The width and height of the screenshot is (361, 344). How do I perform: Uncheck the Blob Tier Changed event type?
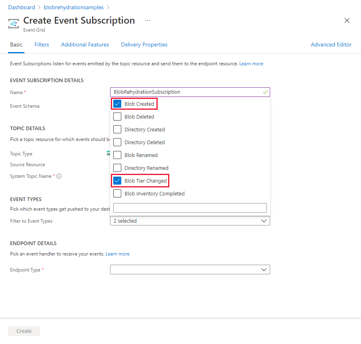(x=117, y=181)
